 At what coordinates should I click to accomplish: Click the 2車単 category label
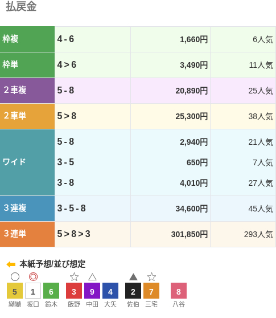[x=15, y=116]
